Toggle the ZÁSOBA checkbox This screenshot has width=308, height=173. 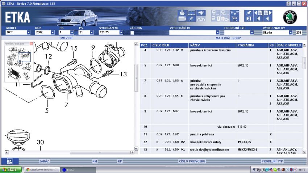[132, 33]
